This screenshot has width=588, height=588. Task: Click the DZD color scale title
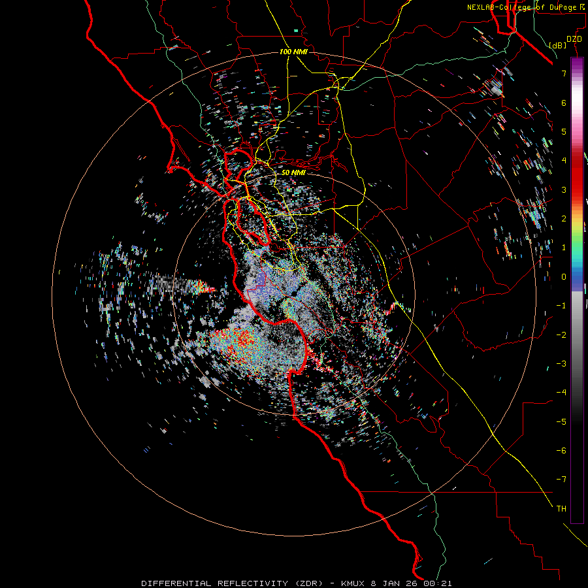(x=574, y=39)
